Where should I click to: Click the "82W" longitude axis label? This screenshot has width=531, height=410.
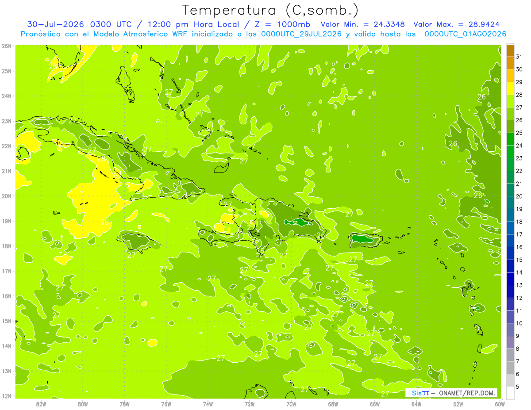[41, 403]
